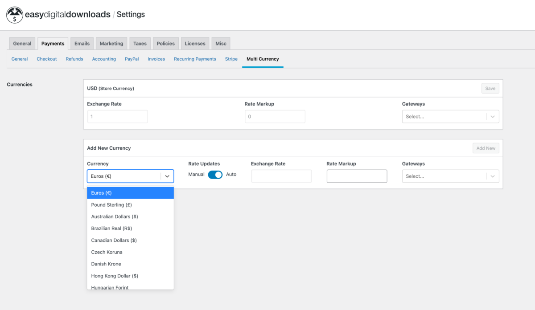535x310 pixels.
Task: Choose Canadian Dollars ($) option
Action: point(114,241)
